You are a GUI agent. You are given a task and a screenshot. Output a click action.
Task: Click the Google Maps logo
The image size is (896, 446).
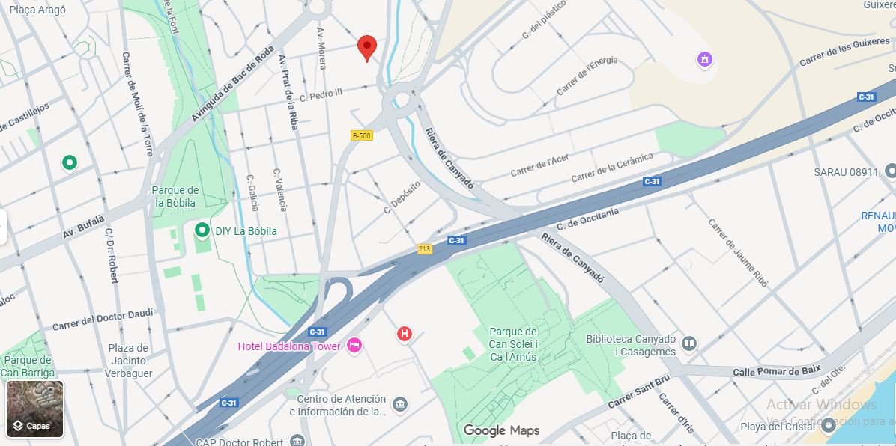point(501,430)
